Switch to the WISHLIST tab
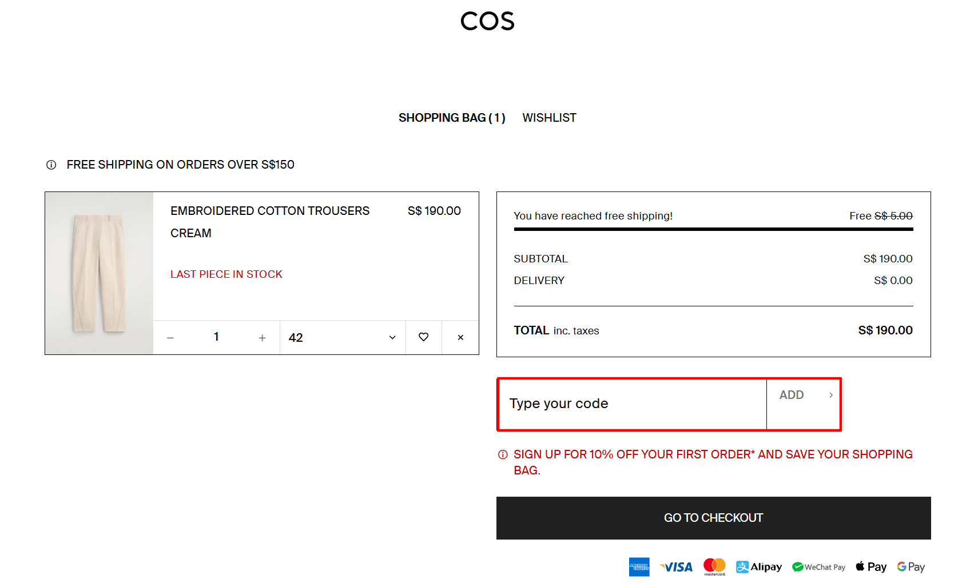 click(x=549, y=118)
